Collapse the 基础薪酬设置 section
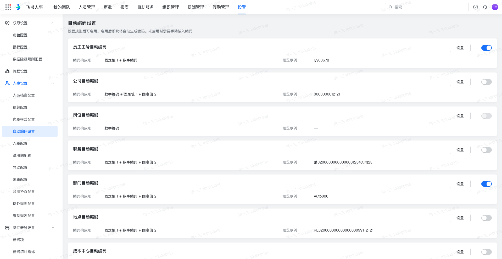Viewport: 502px width, 259px height. pyautogui.click(x=53, y=228)
